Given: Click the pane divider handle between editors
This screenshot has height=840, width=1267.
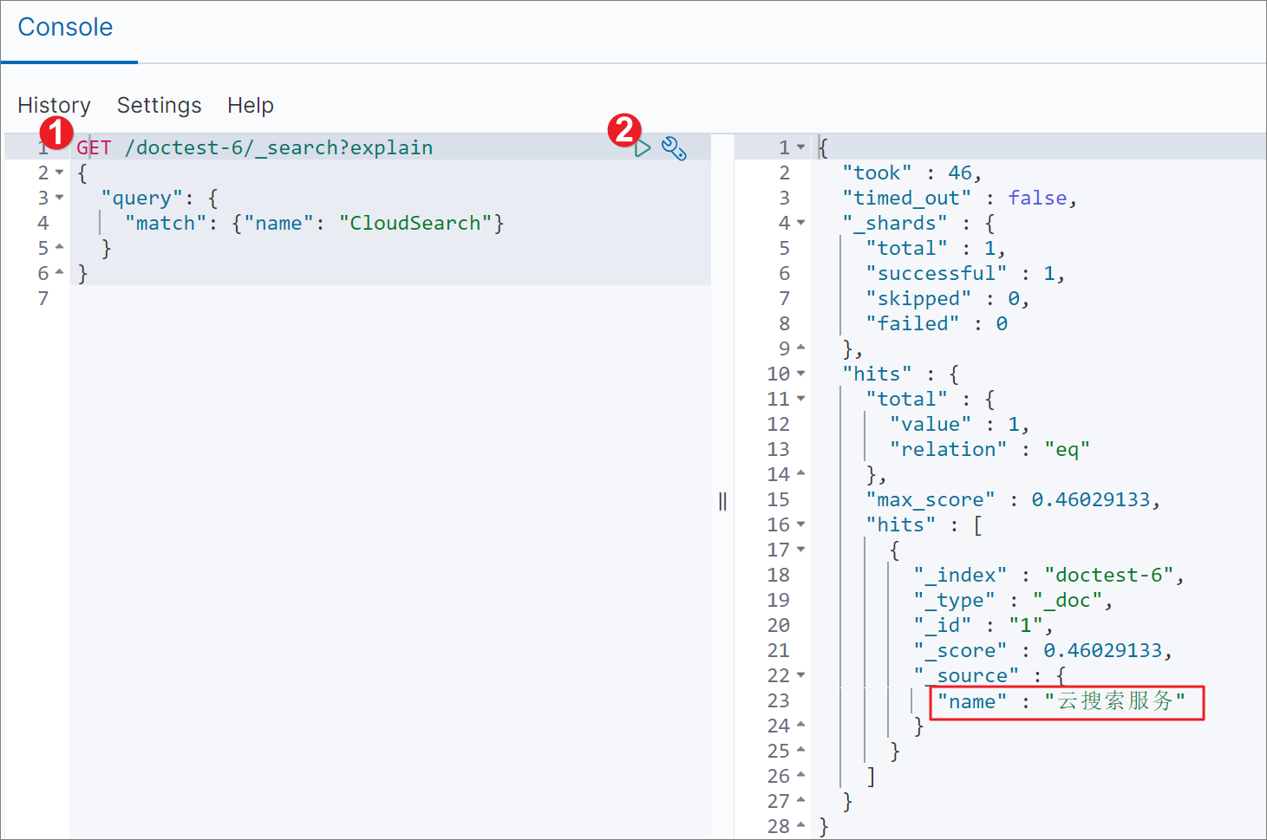Looking at the screenshot, I should [x=722, y=501].
